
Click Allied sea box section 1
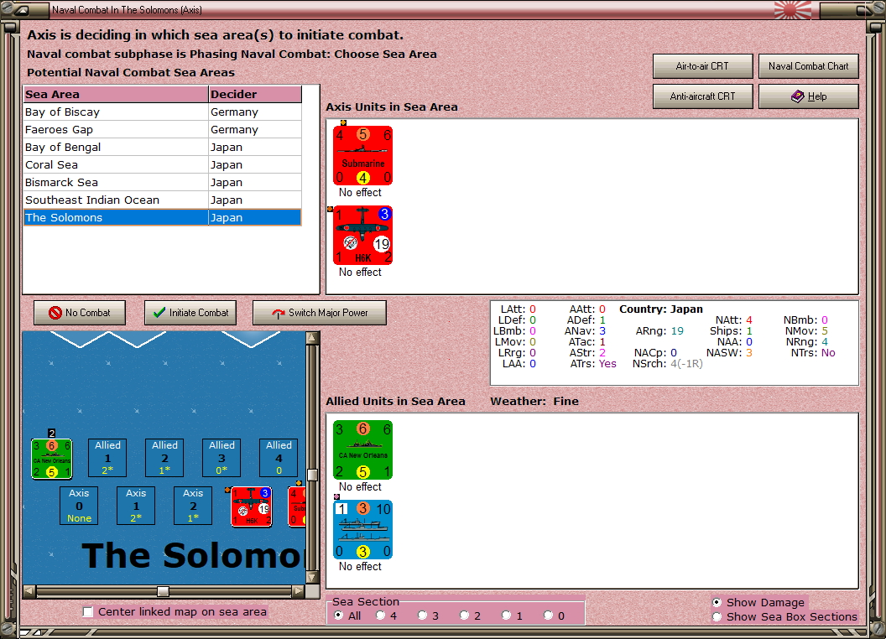point(107,458)
